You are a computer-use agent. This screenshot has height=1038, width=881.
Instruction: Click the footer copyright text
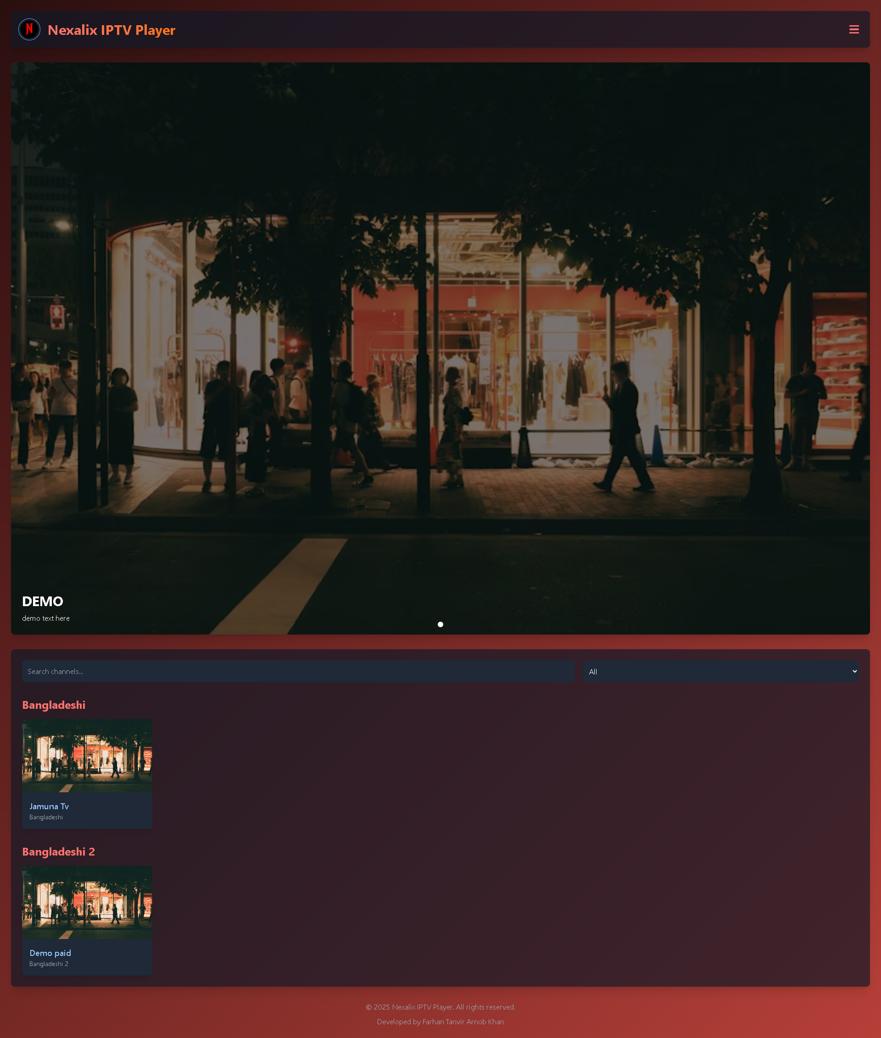(x=440, y=1007)
